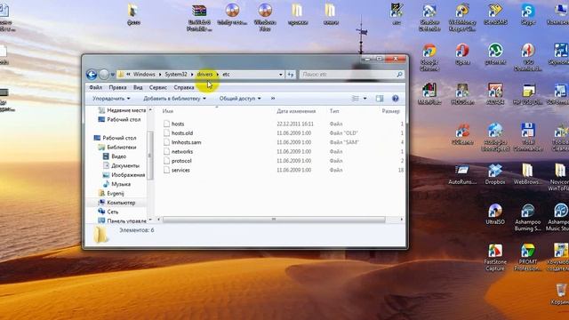The width and height of the screenshot is (569, 320).
Task: Open the Правка menu
Action: coord(117,87)
